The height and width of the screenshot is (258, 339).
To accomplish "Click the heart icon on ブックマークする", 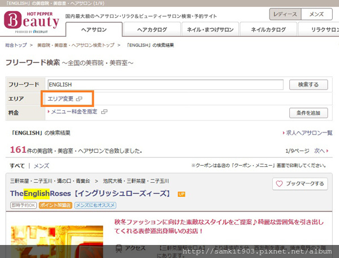I will pyautogui.click(x=279, y=184).
